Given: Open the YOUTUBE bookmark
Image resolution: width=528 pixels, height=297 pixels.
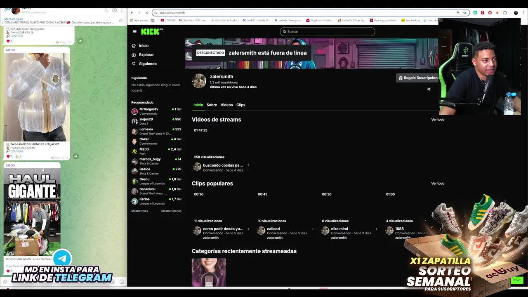Looking at the screenshot, I should point(168,20).
